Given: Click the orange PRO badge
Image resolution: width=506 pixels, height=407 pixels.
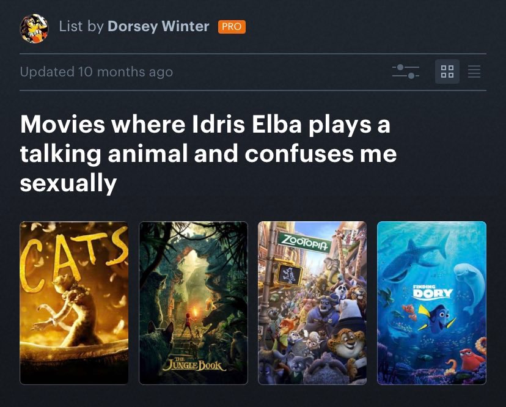Looking at the screenshot, I should [x=232, y=26].
